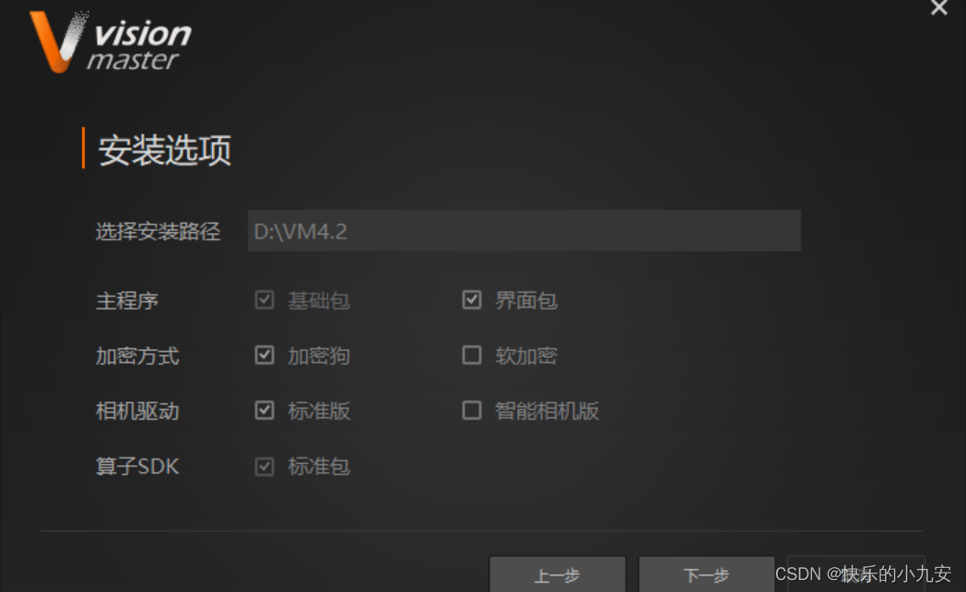Toggle the 标准包 SDK checkbox
The width and height of the screenshot is (966, 592).
tap(265, 467)
